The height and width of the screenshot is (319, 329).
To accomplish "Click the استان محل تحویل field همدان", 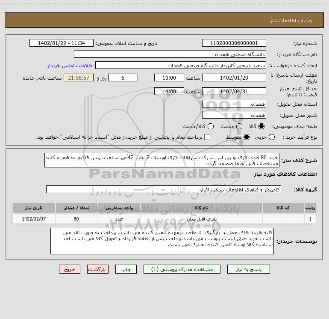I will click(x=234, y=104).
